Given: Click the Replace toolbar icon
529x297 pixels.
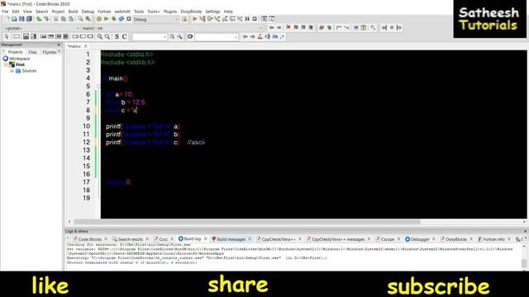Looking at the screenshot, I should tap(88, 19).
